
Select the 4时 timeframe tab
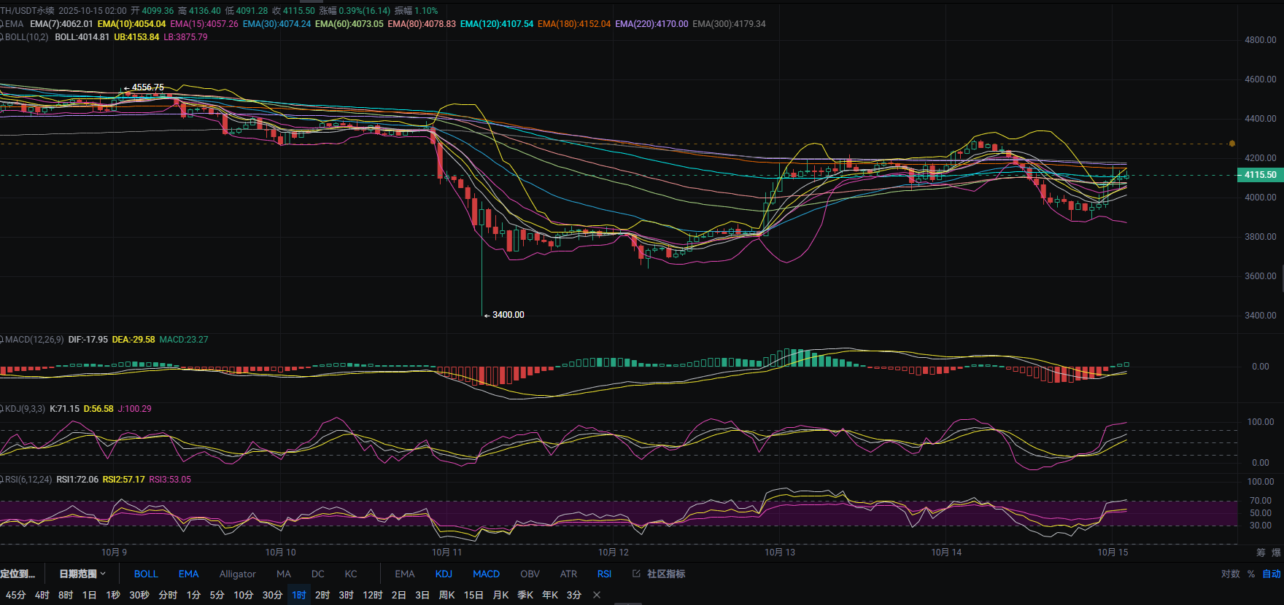(42, 595)
